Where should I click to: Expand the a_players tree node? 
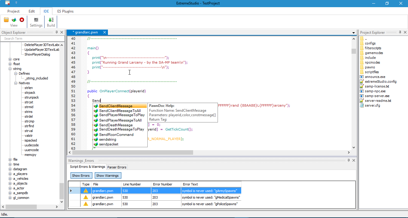[10, 174]
